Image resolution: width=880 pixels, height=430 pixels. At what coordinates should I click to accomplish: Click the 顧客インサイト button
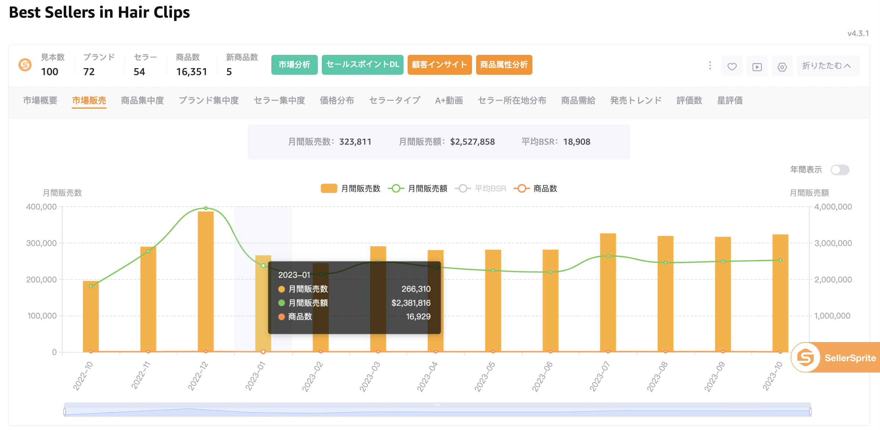point(440,65)
